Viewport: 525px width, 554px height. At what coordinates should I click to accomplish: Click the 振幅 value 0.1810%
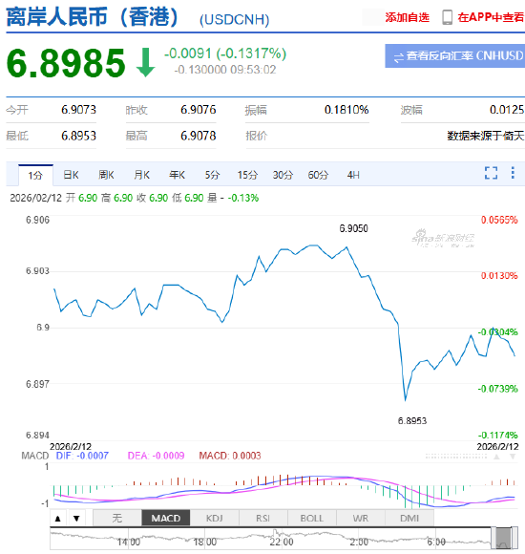[346, 110]
